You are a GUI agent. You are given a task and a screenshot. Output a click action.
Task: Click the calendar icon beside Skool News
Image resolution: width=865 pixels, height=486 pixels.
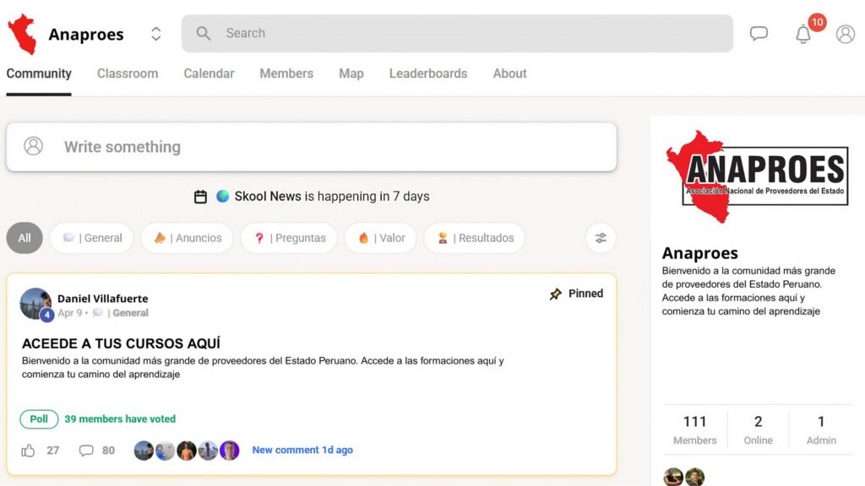(200, 197)
